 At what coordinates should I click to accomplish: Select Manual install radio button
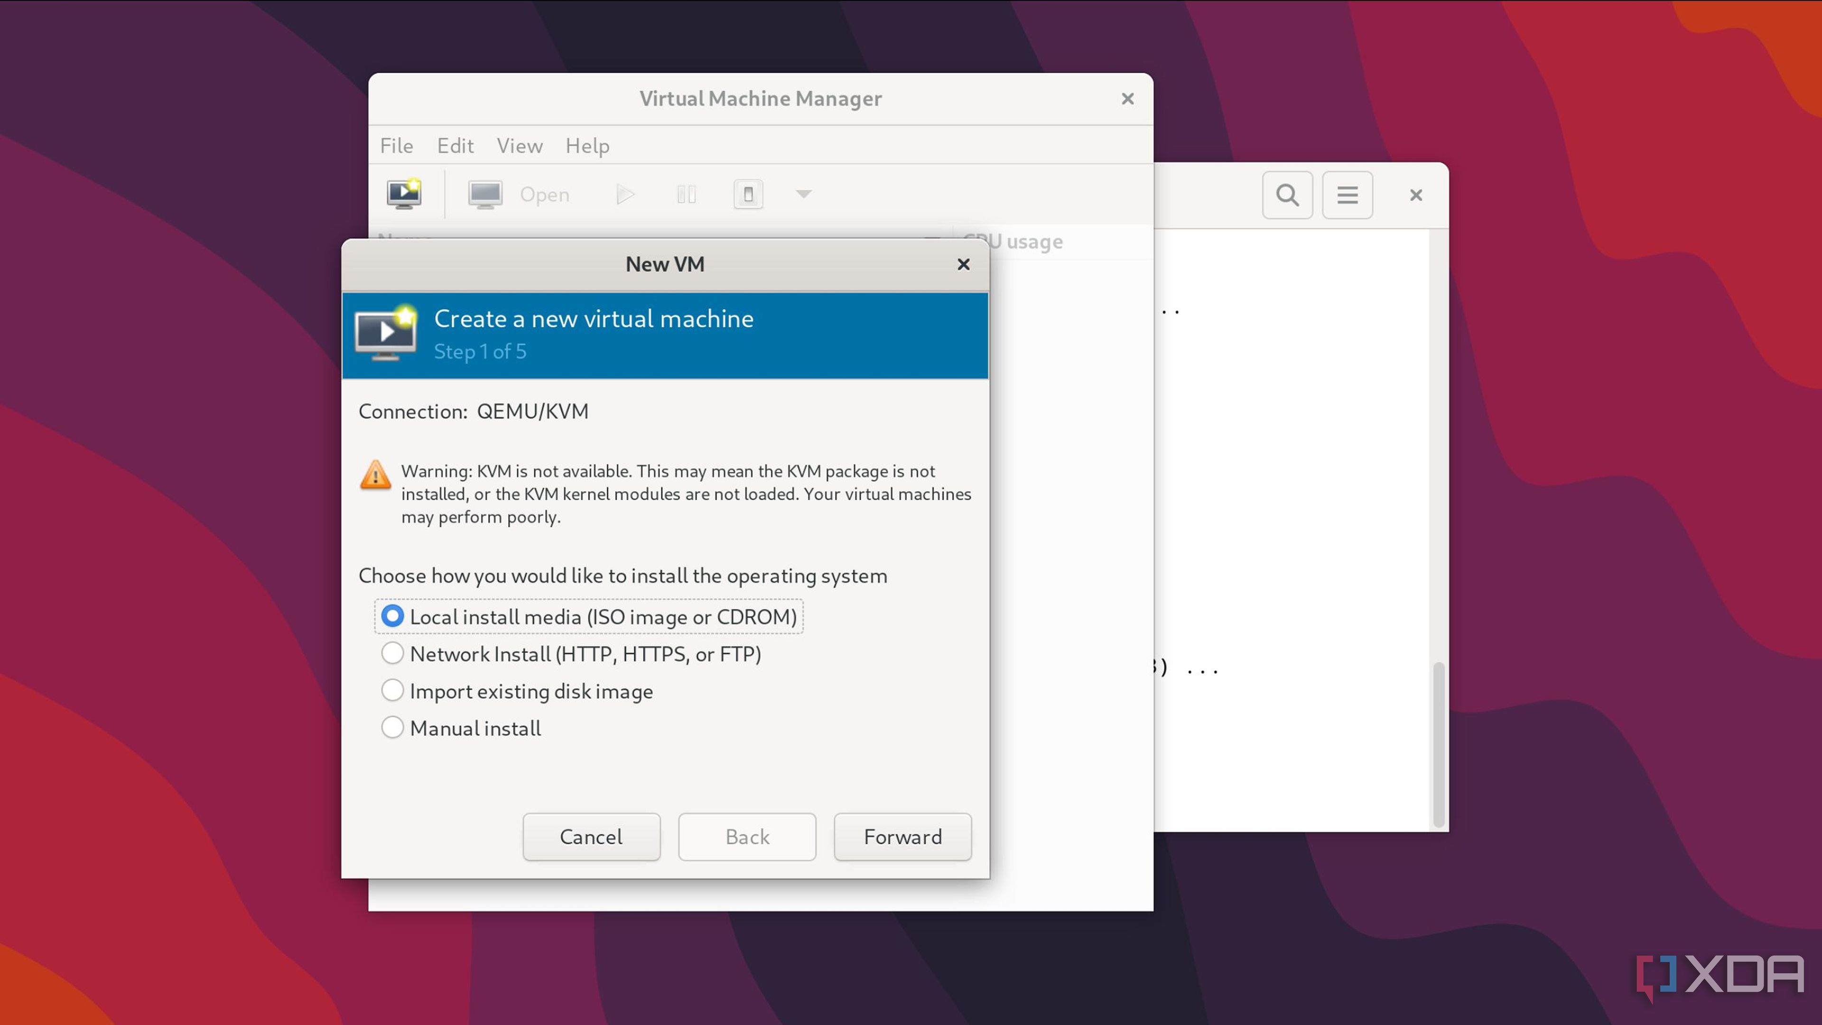(392, 727)
